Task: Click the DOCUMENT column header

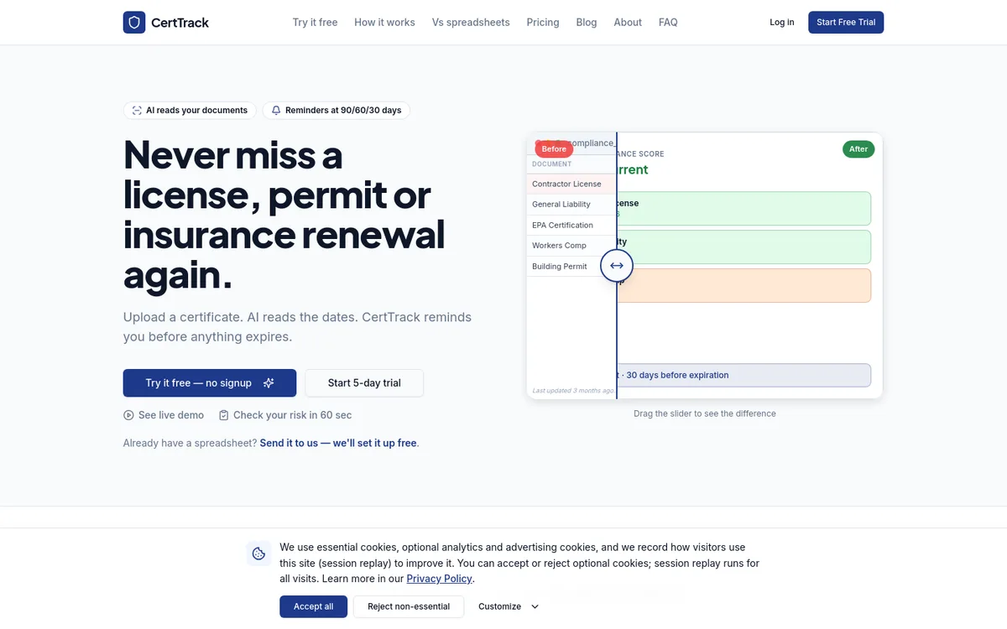Action: (552, 164)
